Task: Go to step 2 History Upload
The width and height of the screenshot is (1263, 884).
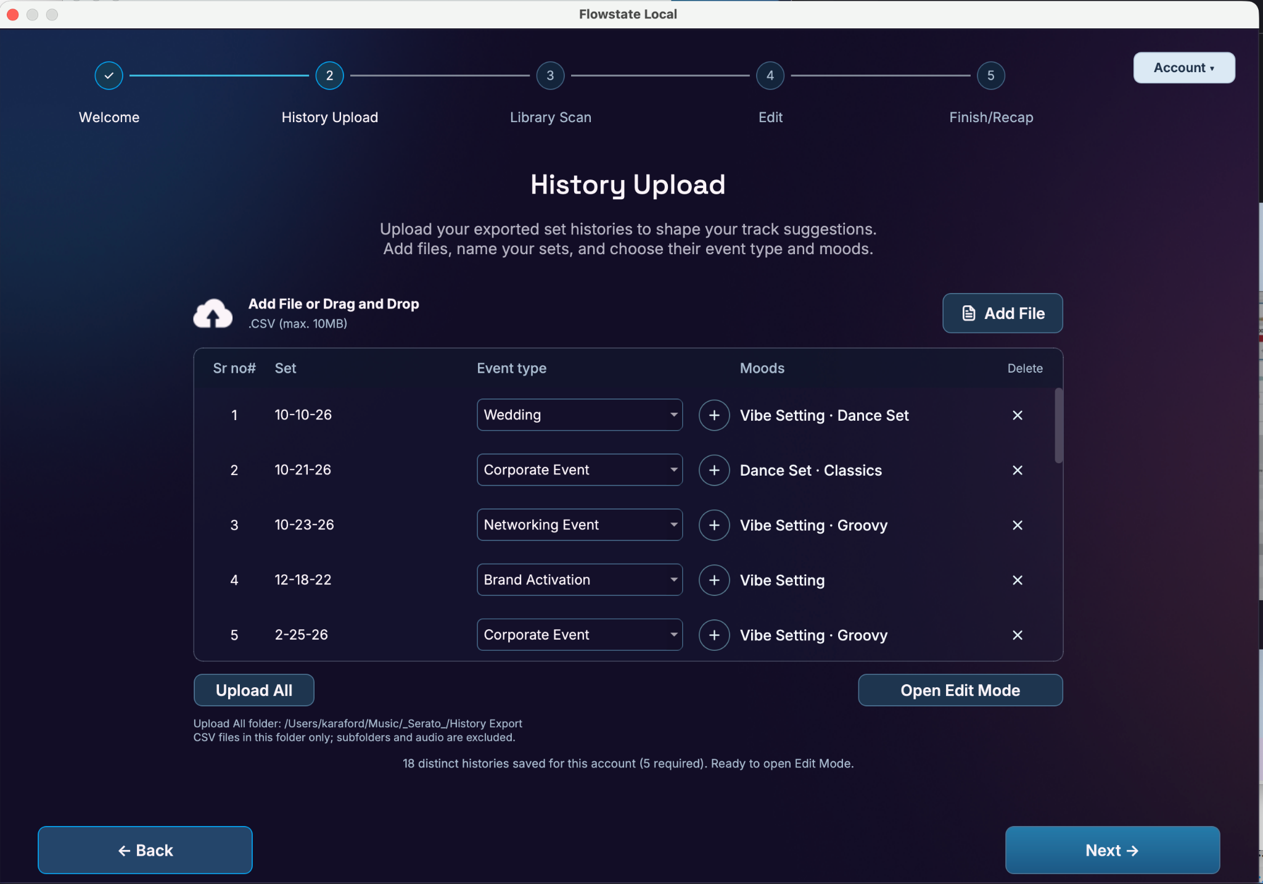Action: (x=330, y=75)
